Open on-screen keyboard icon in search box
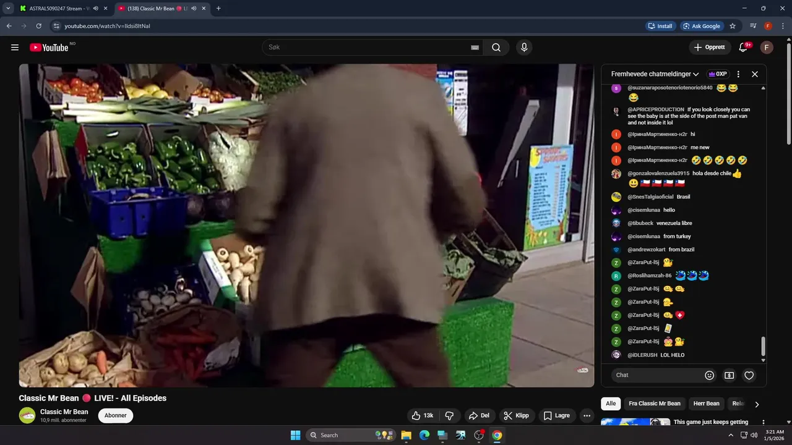The width and height of the screenshot is (792, 445). click(475, 48)
